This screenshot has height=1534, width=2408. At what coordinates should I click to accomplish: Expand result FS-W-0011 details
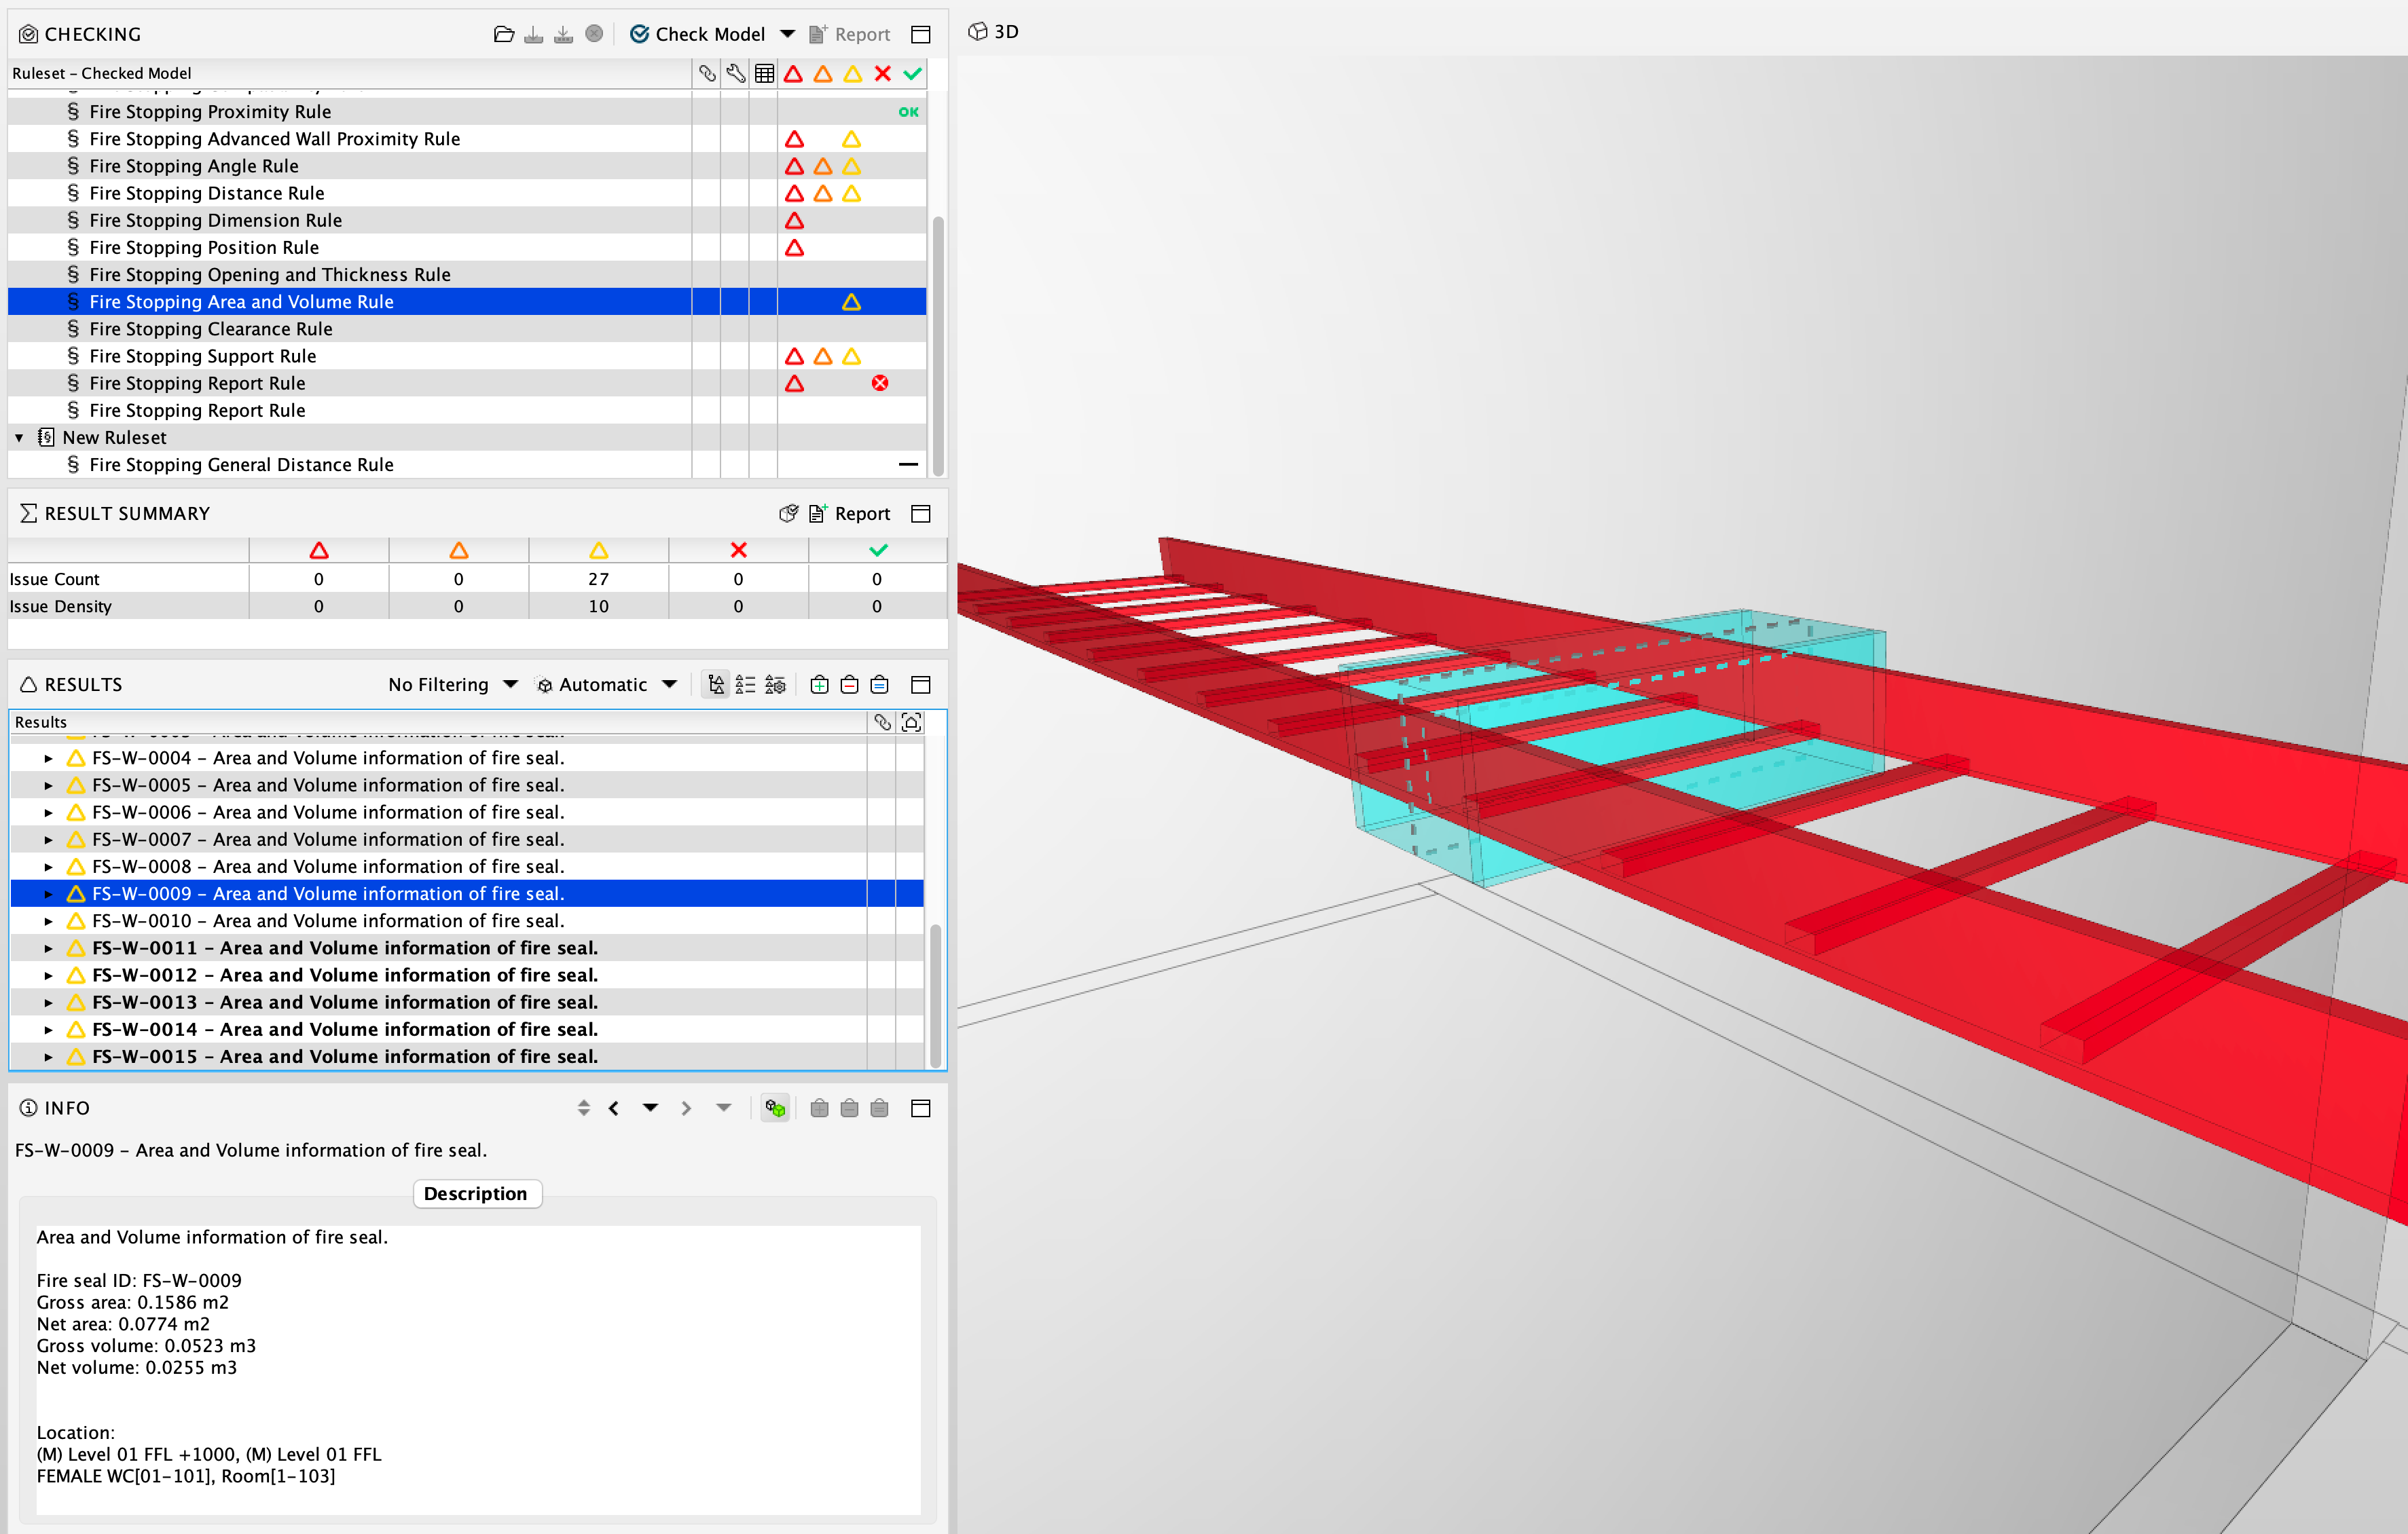coord(49,948)
